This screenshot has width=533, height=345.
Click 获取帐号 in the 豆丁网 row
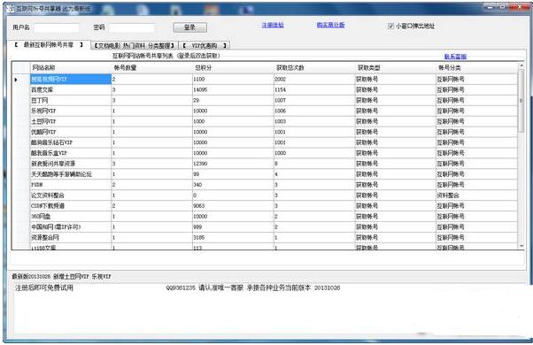pyautogui.click(x=396, y=101)
